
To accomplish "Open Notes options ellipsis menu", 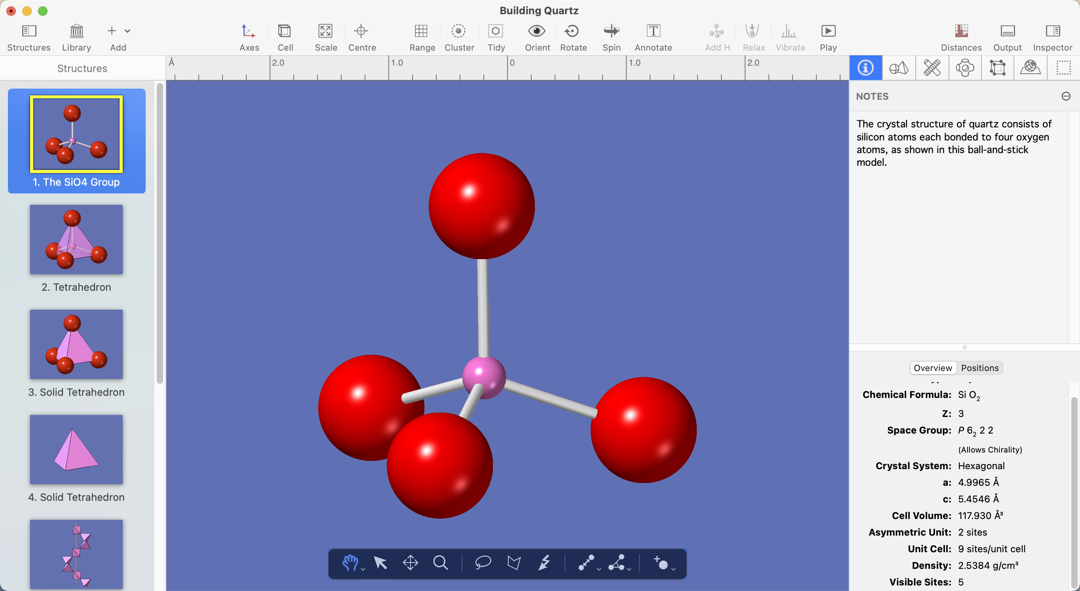I will coord(1066,97).
